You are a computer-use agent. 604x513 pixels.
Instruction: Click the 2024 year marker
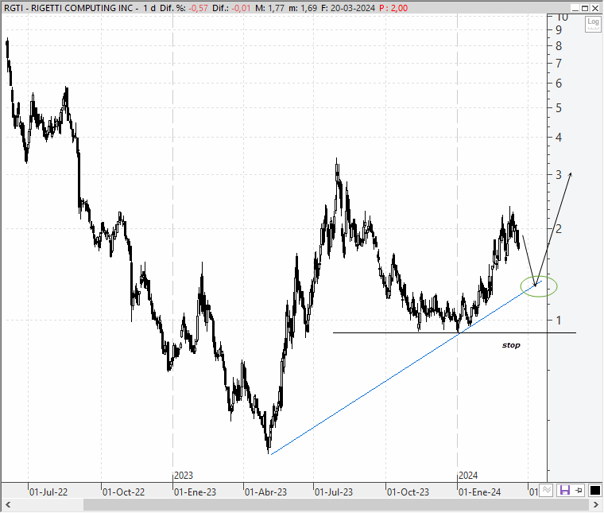[x=468, y=476]
